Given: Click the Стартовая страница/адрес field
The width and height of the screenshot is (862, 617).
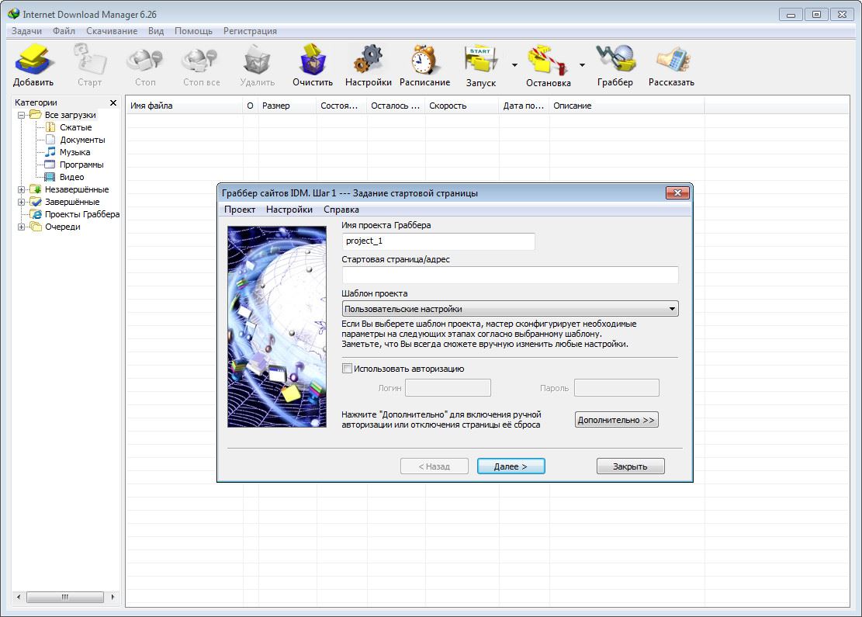Looking at the screenshot, I should pos(510,275).
